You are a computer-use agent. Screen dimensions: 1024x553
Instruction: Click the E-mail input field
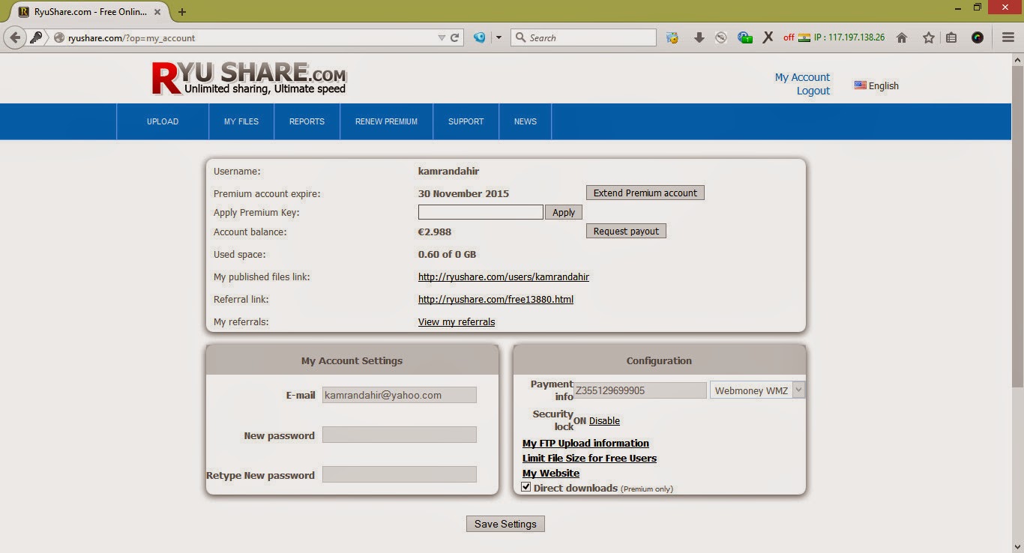click(x=400, y=395)
